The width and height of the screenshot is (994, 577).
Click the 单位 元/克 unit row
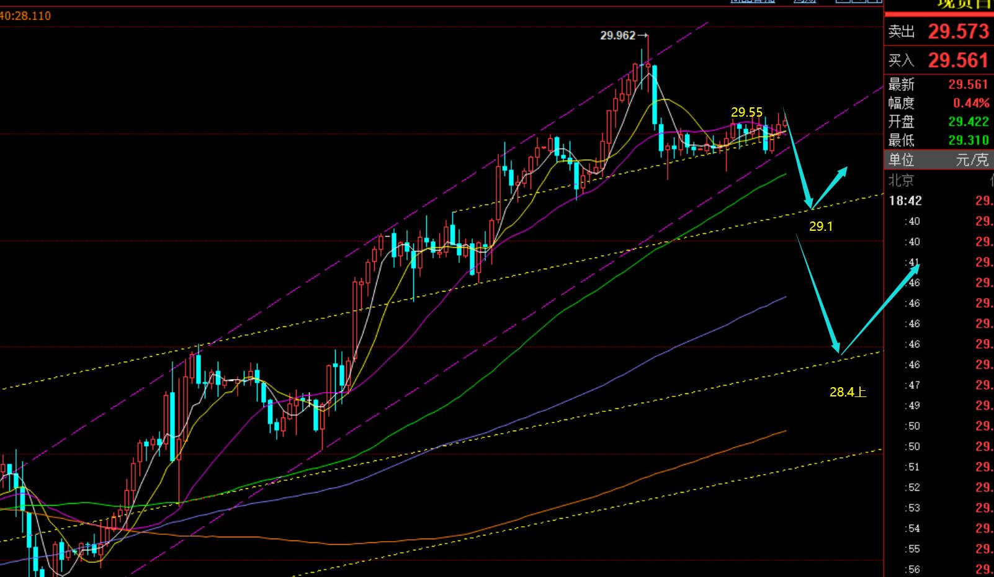point(939,160)
